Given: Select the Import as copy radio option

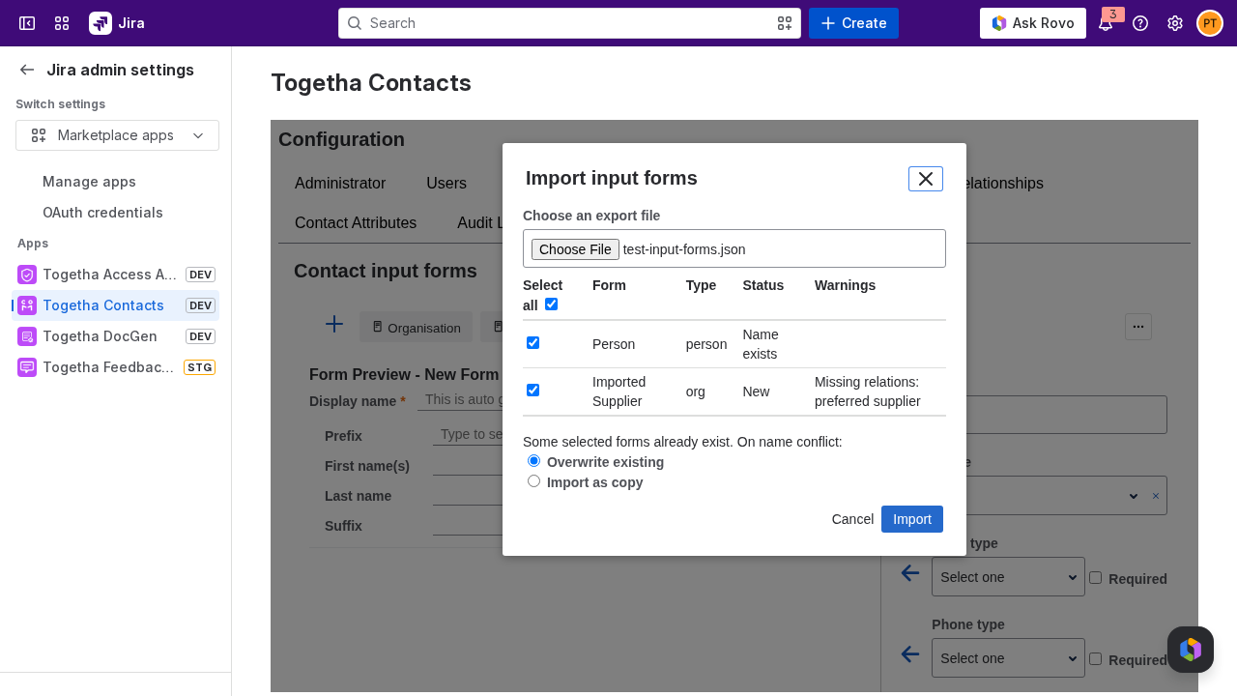Looking at the screenshot, I should pyautogui.click(x=533, y=481).
